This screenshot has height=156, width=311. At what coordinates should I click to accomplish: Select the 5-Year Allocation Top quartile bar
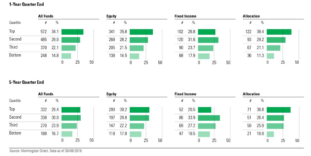pyautogui.click(x=278, y=110)
